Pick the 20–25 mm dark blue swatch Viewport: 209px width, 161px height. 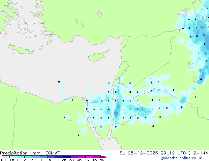pos(59,157)
